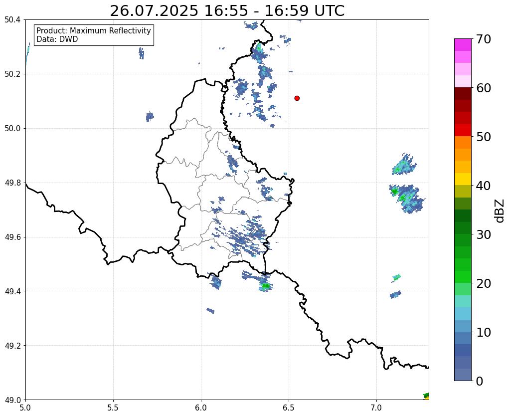This screenshot has height=416, width=510.
Task: Select the plot title '26.07.2025 16:55 - 16:59 UTC'
Action: 227,11
